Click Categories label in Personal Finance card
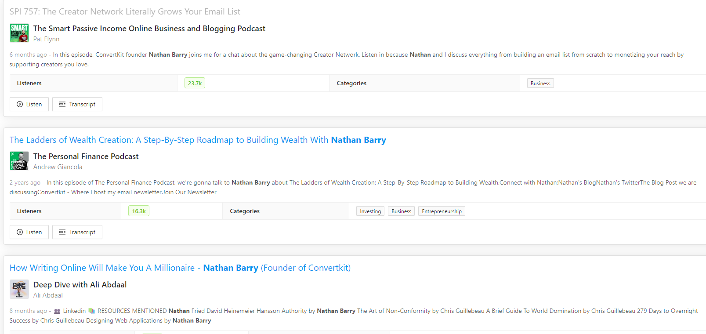Image resolution: width=706 pixels, height=334 pixels. point(245,211)
